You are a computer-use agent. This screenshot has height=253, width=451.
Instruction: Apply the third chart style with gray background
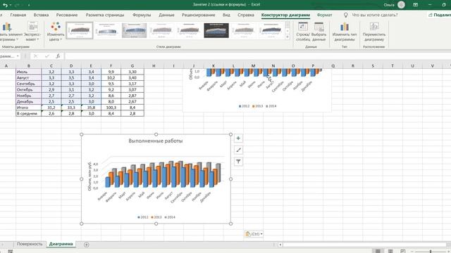tap(135, 30)
